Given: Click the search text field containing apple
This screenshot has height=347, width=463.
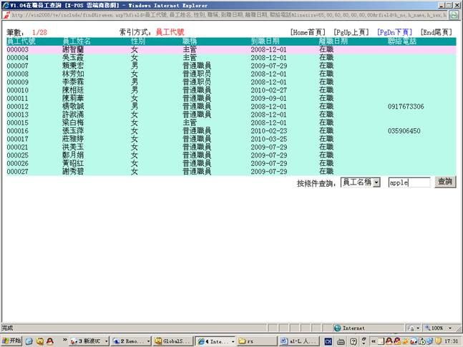Looking at the screenshot, I should click(x=408, y=182).
